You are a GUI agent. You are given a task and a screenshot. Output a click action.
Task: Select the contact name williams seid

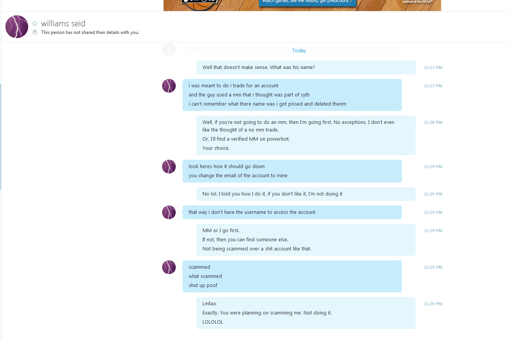click(x=63, y=24)
